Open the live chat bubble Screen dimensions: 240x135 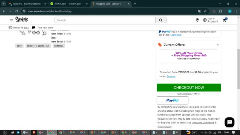pos(229,122)
